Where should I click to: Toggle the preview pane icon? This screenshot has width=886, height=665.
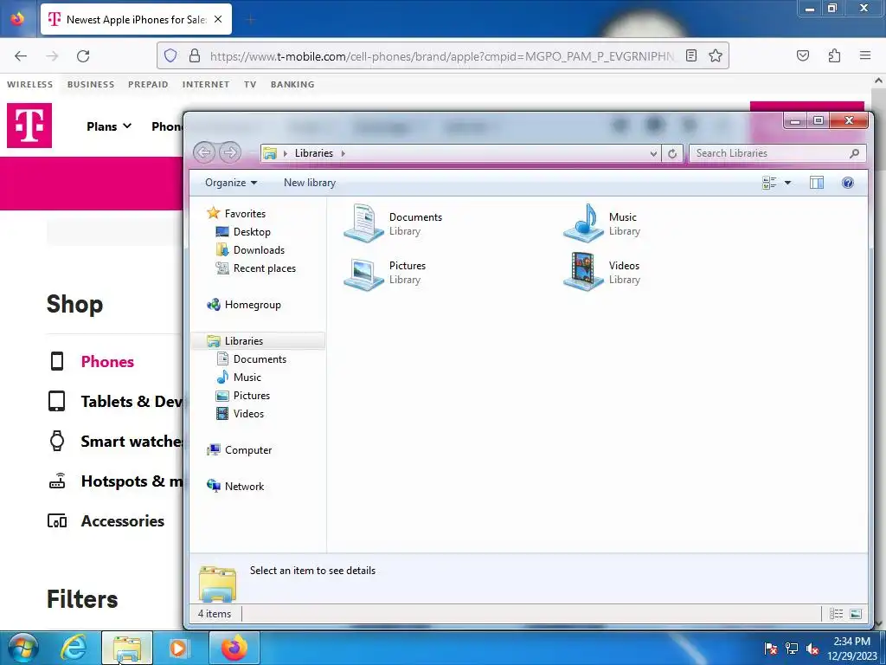click(x=817, y=183)
